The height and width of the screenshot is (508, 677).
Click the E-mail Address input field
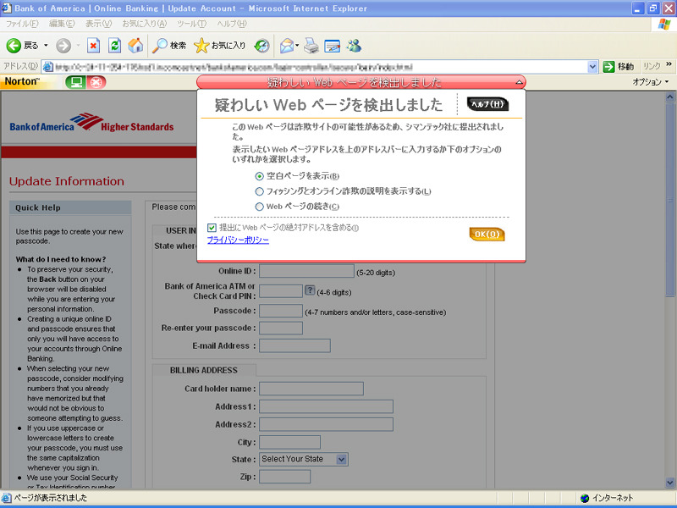[x=294, y=345]
